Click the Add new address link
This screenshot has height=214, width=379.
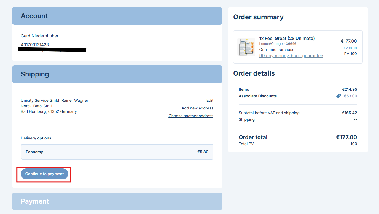tap(197, 108)
